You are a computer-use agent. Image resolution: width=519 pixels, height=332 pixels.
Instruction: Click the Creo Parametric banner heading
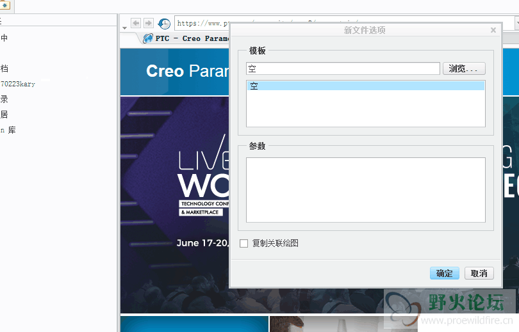click(188, 71)
